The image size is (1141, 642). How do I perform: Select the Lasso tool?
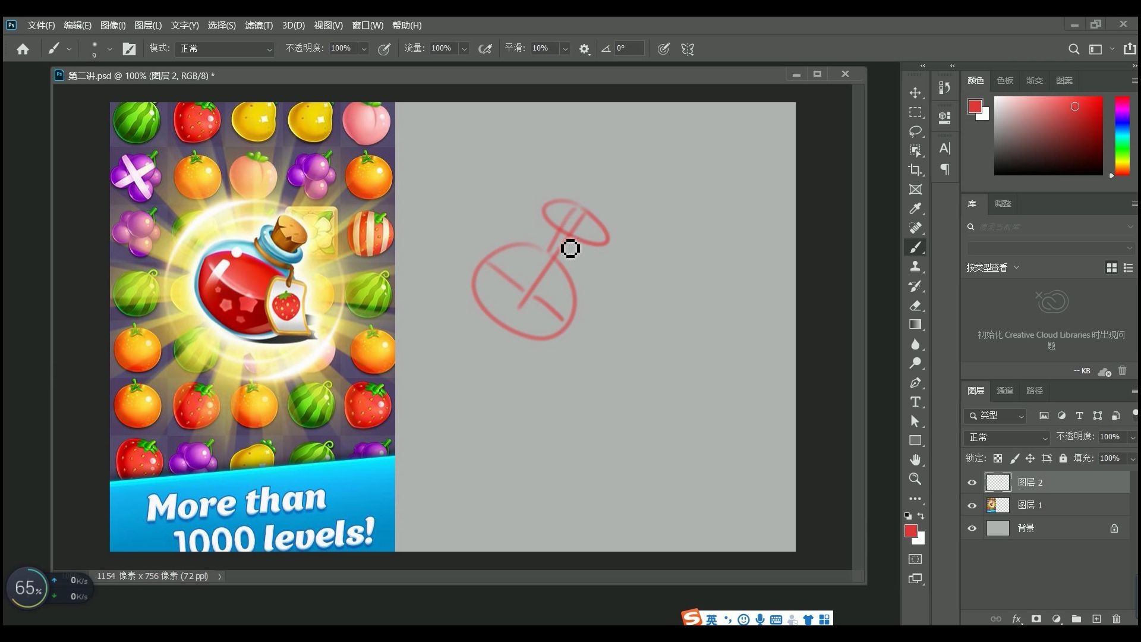tap(915, 131)
